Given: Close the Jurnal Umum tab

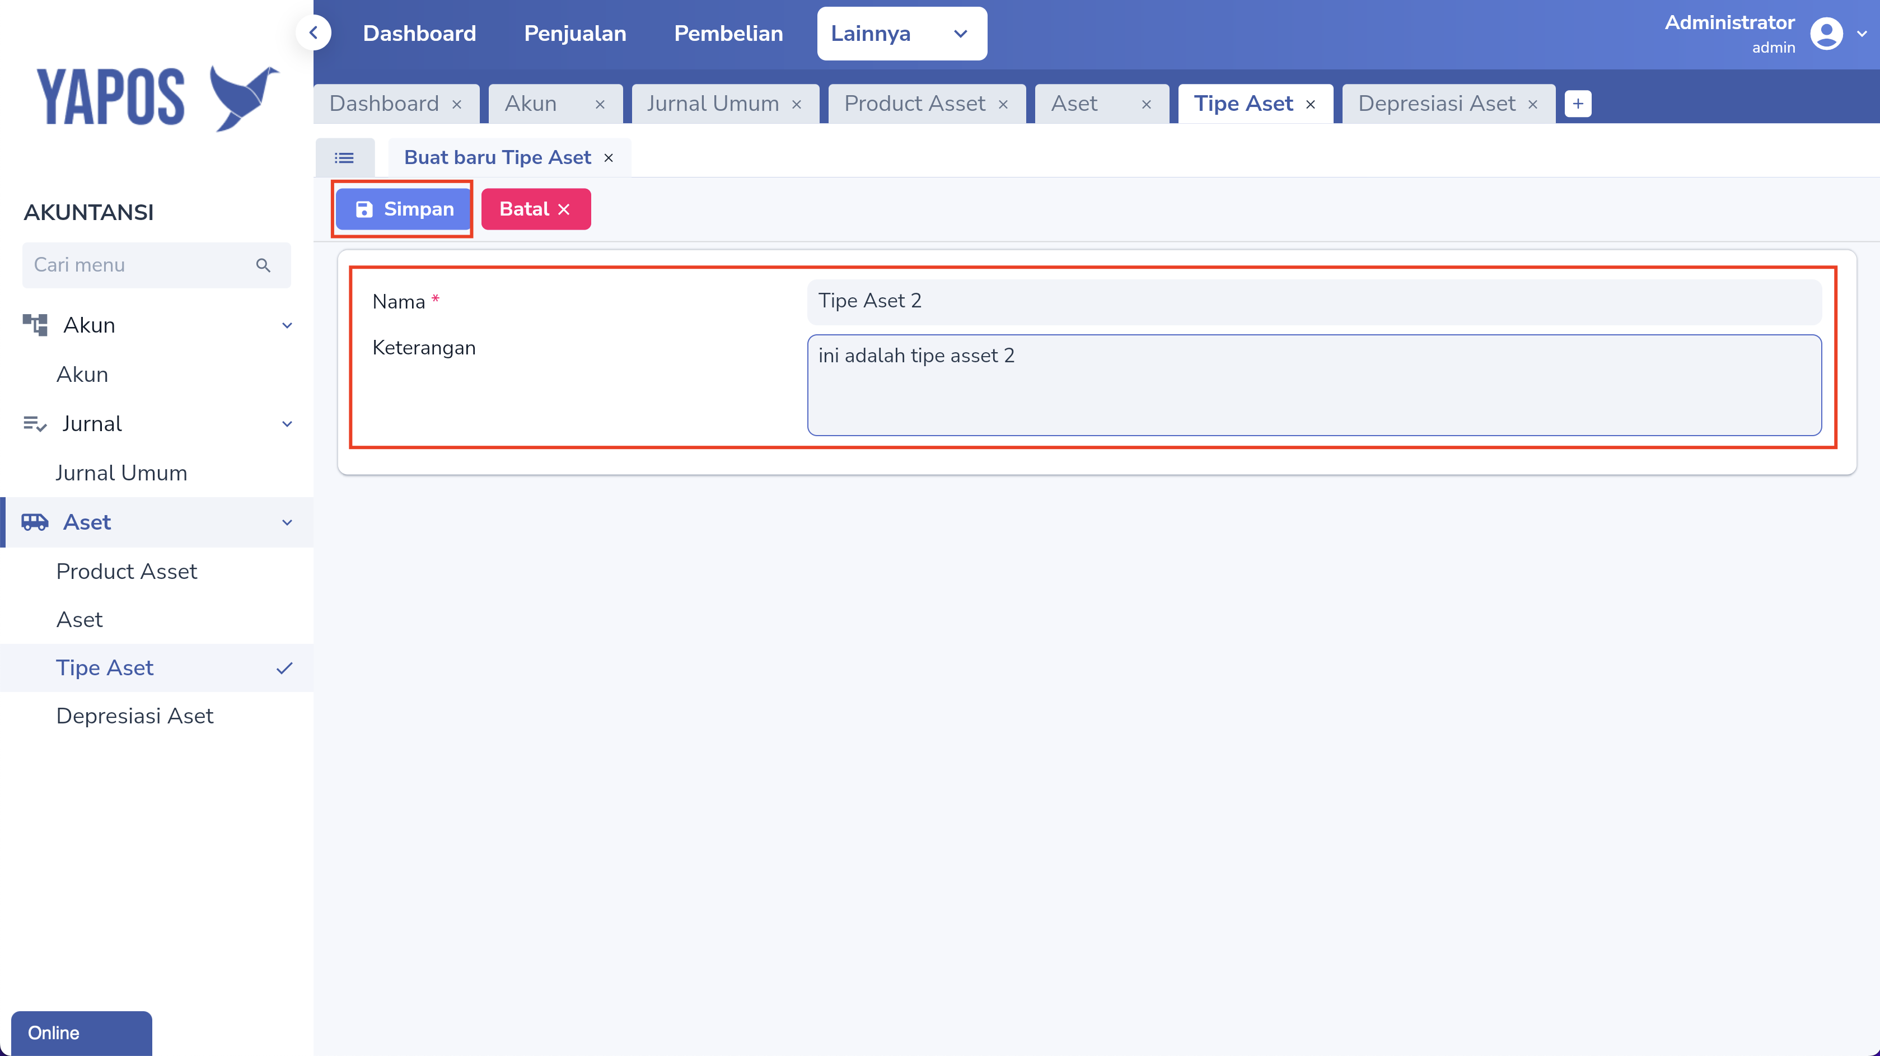Looking at the screenshot, I should click(797, 104).
